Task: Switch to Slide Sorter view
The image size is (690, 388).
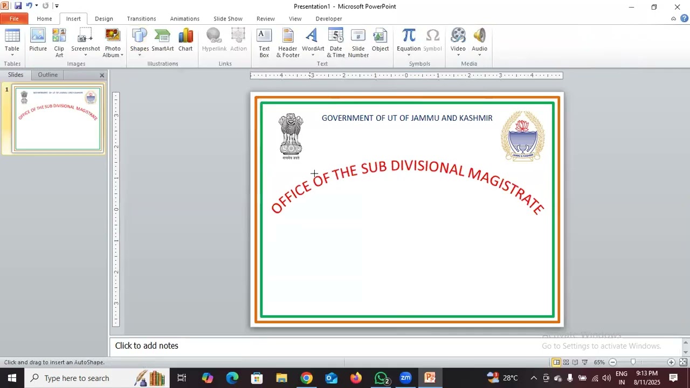Action: (565, 362)
